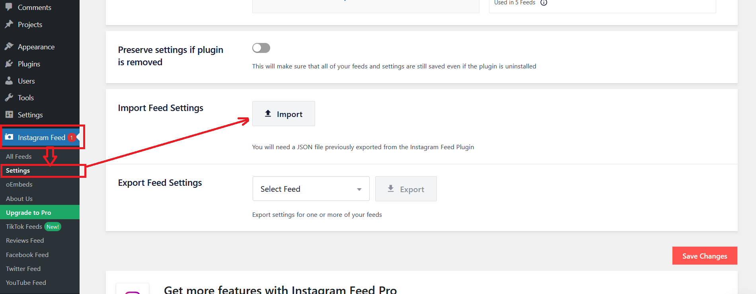This screenshot has height=294, width=756.
Task: Open the Select Feed dropdown
Action: [311, 189]
